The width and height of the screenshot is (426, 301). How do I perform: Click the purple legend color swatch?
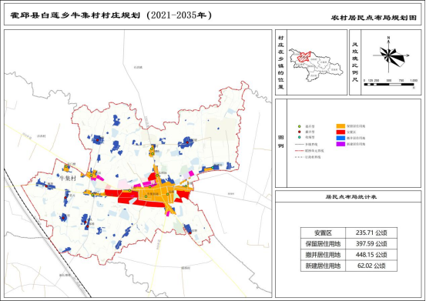click(340, 144)
